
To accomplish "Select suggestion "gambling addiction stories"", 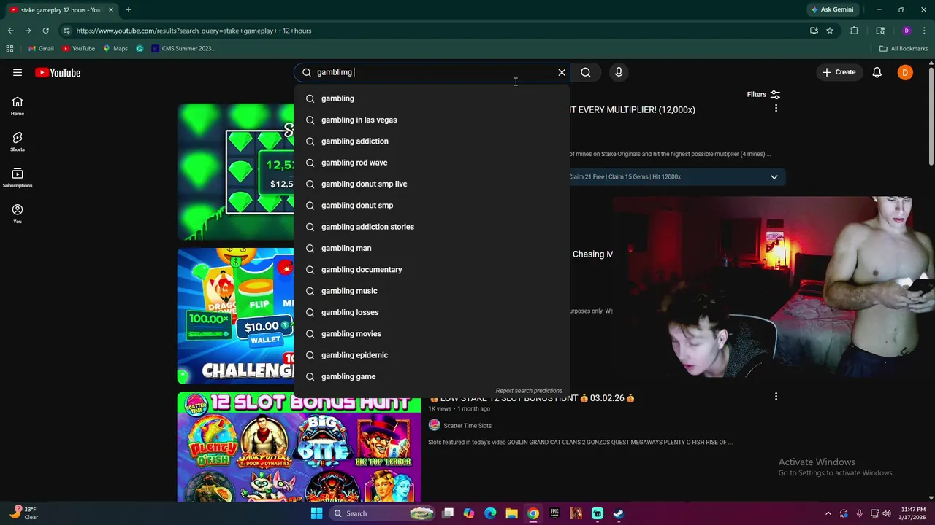I will (x=432, y=227).
